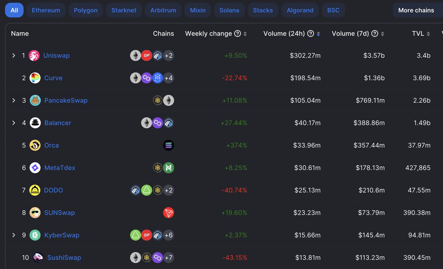Open the Uniswap protocol link
The height and width of the screenshot is (269, 443).
coord(56,55)
